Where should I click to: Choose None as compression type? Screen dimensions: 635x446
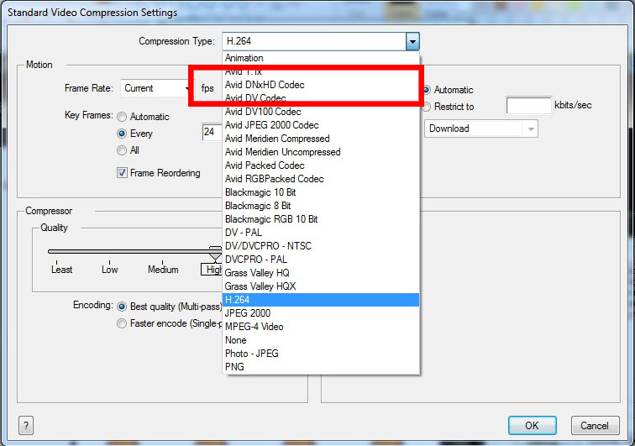pos(321,340)
